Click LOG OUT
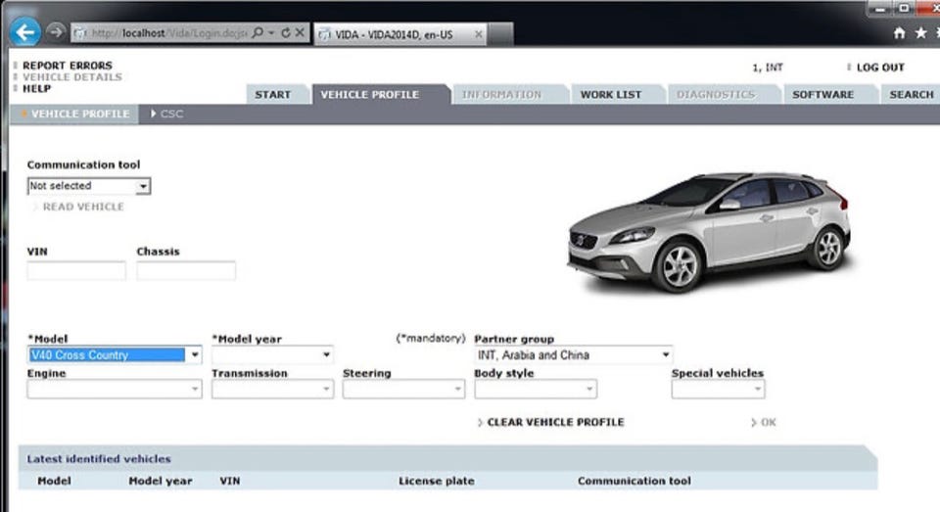 tap(880, 68)
